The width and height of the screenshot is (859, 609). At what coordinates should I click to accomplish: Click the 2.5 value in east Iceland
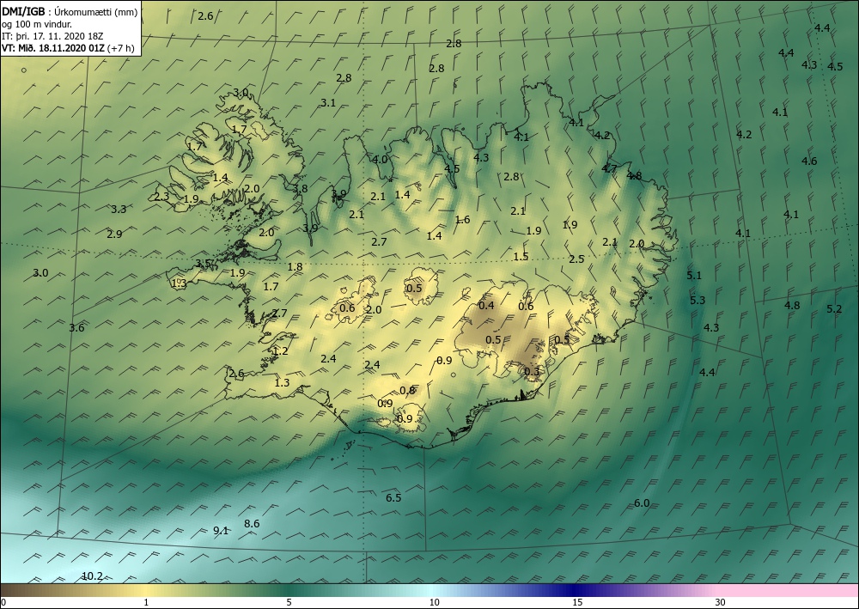pos(576,259)
